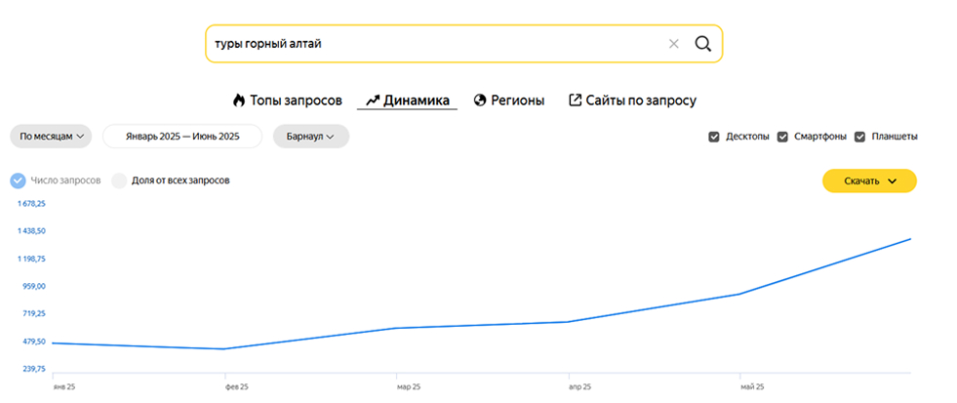Click the magnifying glass search icon

702,44
